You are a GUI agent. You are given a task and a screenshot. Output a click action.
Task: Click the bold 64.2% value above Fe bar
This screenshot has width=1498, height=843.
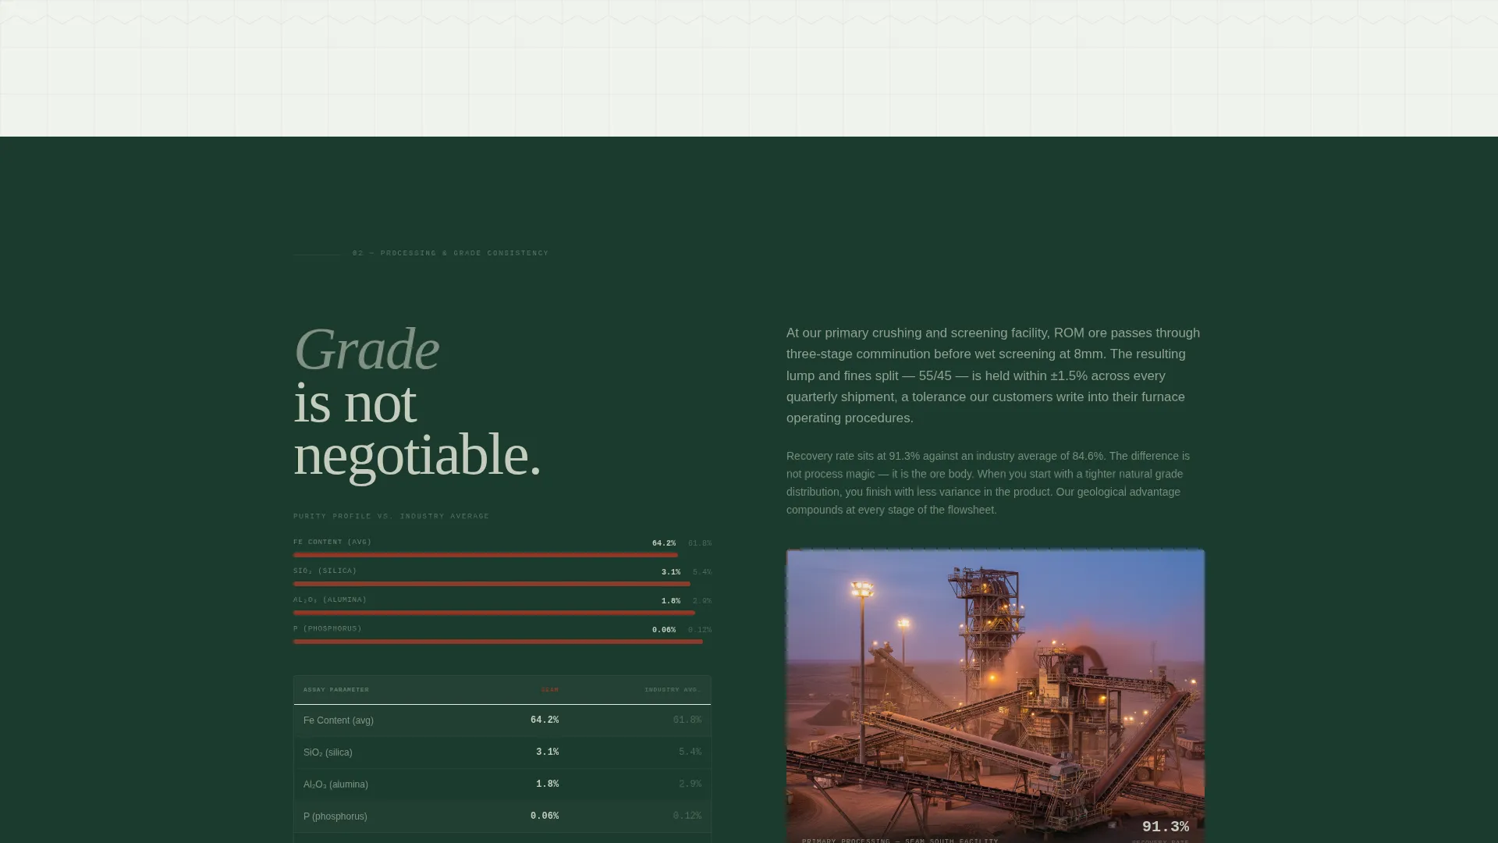(664, 543)
